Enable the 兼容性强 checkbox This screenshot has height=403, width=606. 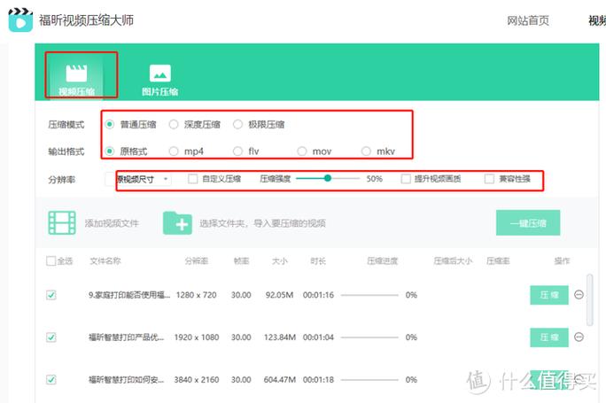click(489, 179)
